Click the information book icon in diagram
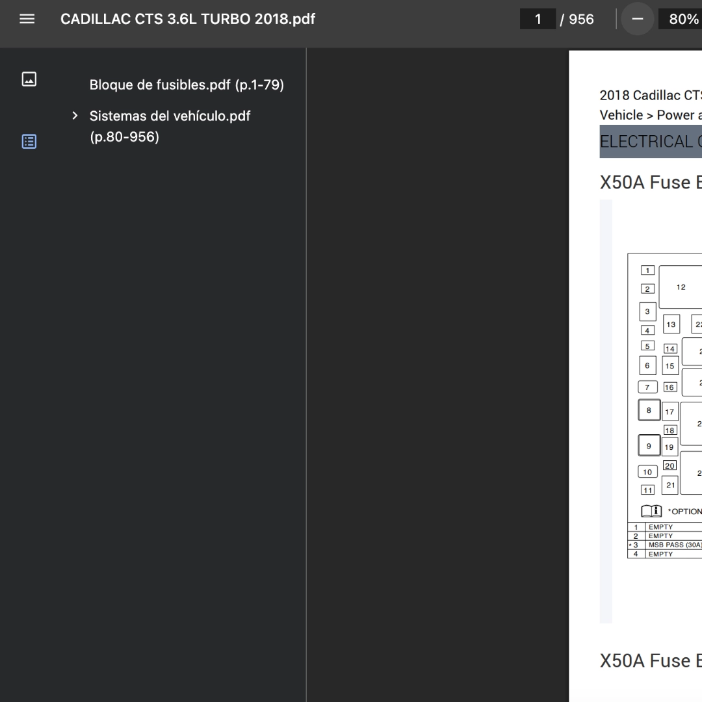The width and height of the screenshot is (702, 702). (x=651, y=511)
